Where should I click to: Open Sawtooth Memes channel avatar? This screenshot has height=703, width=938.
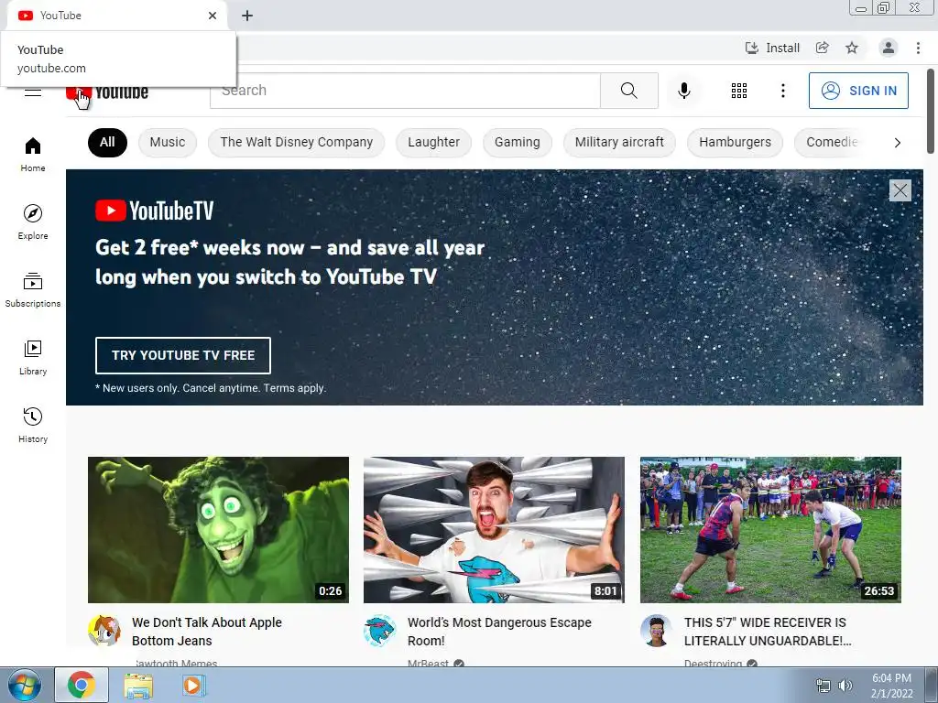(104, 631)
